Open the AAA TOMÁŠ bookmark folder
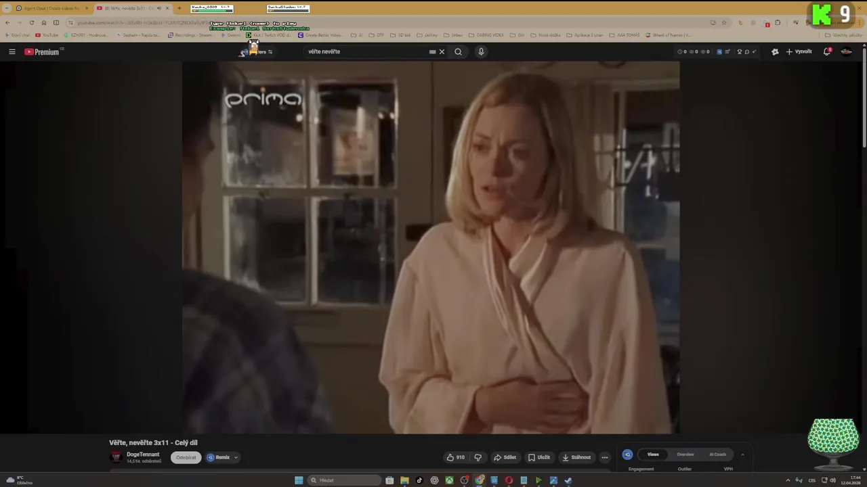The image size is (867, 487). 624,35
